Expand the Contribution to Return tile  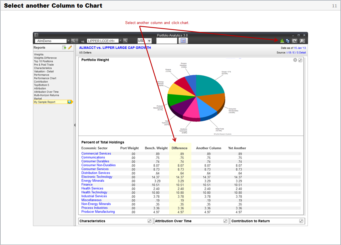tap(301, 221)
